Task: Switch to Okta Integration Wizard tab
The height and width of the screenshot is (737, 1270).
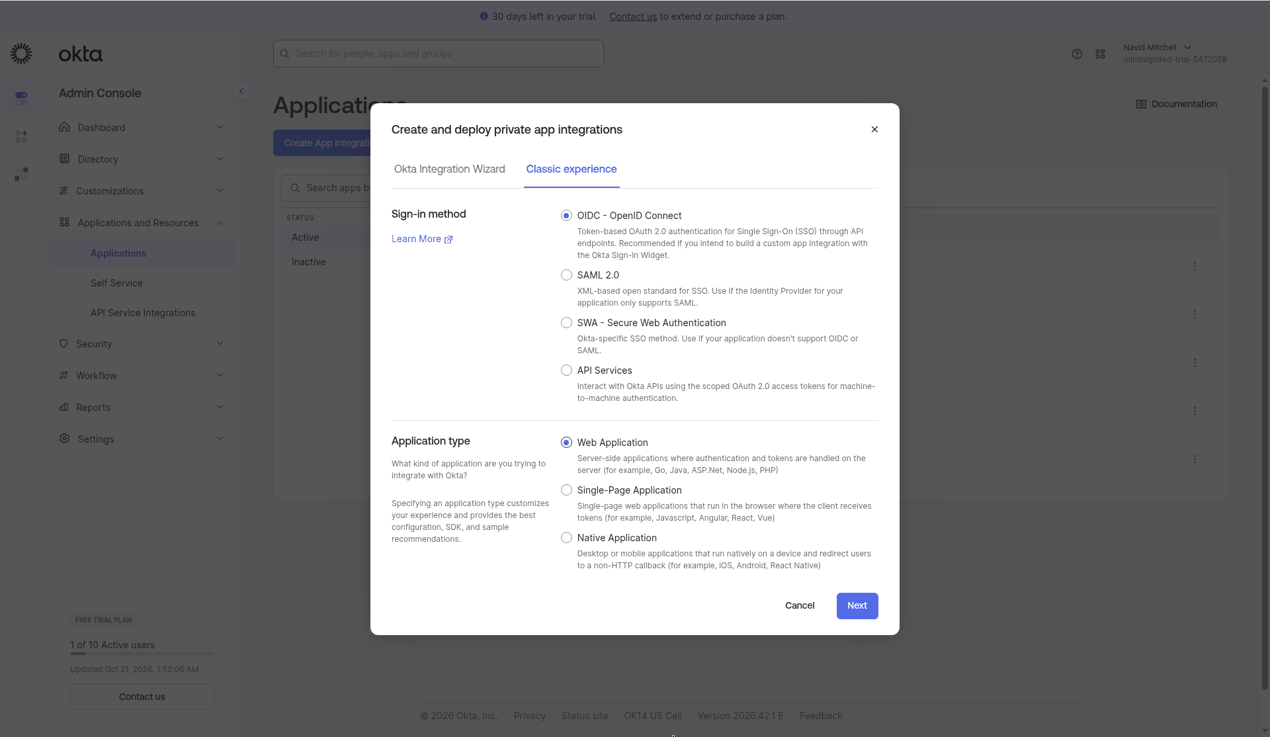Action: click(450, 169)
